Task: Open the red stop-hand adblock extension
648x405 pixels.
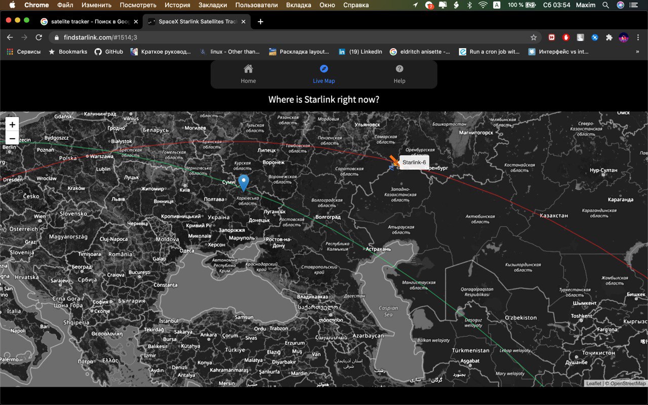Action: click(x=566, y=37)
